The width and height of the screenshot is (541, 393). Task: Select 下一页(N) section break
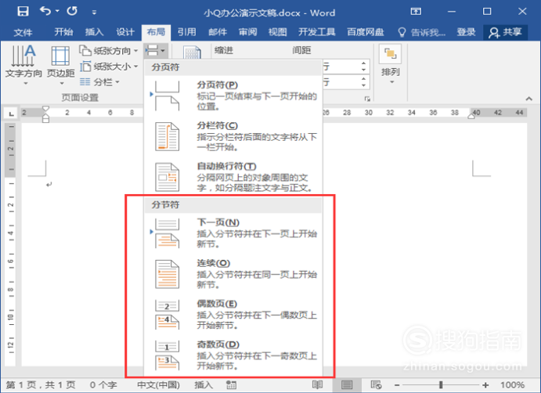point(233,233)
